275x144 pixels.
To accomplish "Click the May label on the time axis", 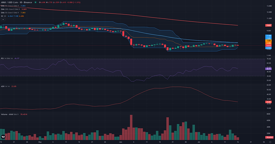I will (40, 142).
